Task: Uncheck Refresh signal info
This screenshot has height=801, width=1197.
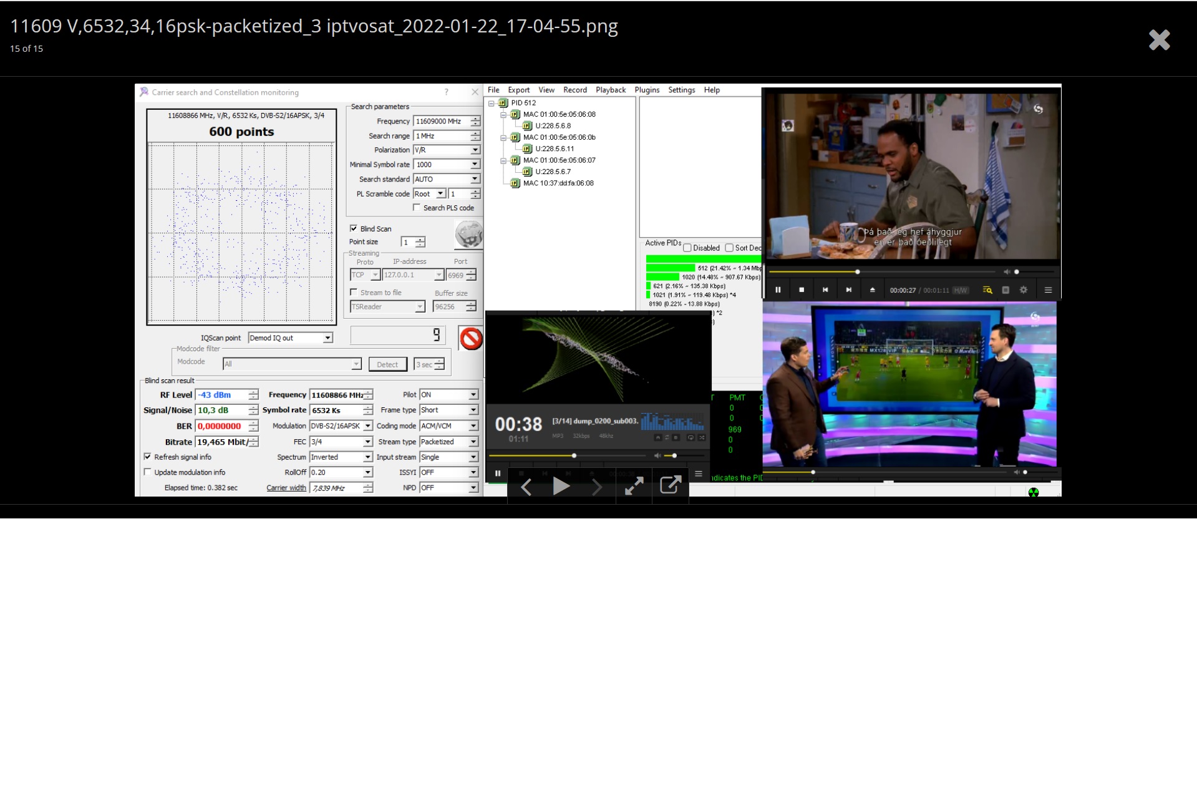Action: 148,457
